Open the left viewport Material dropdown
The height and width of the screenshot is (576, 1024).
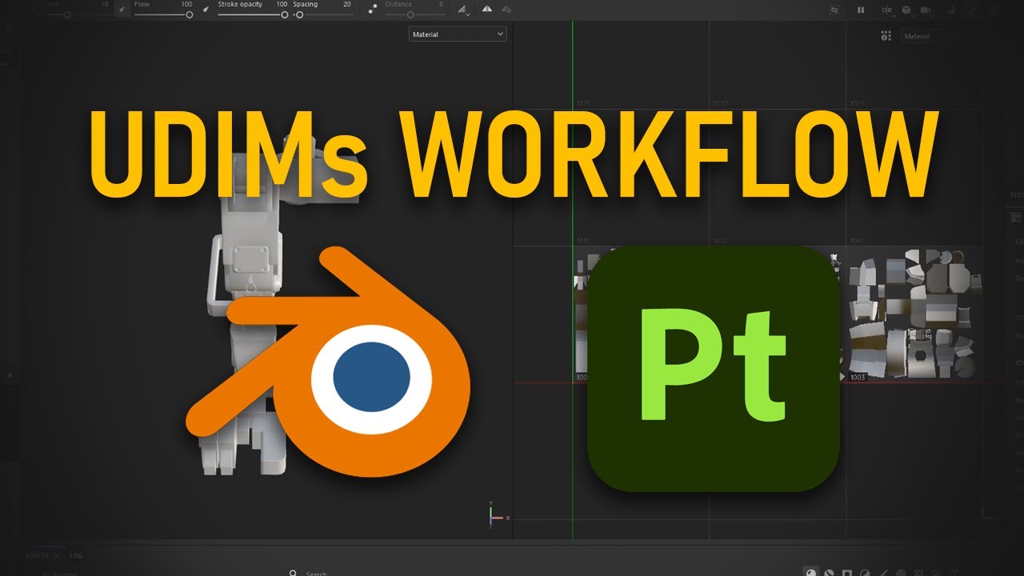[x=458, y=34]
